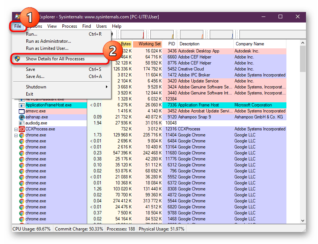
Task: Click Chrome icon of process PID 6820
Action: (22, 207)
